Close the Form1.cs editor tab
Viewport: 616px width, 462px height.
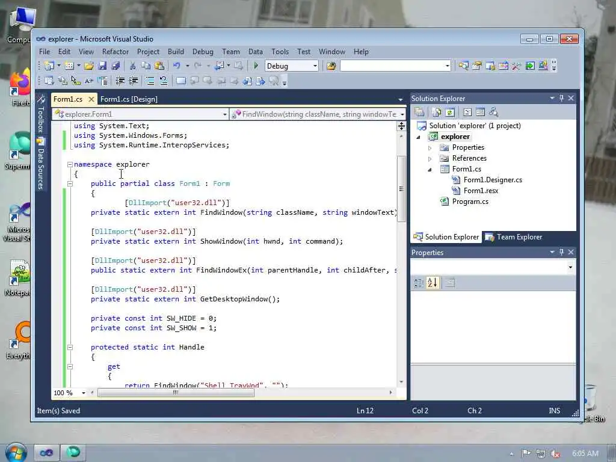91,99
